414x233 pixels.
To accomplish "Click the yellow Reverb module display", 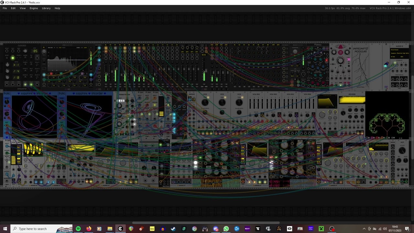I will tap(352, 100).
